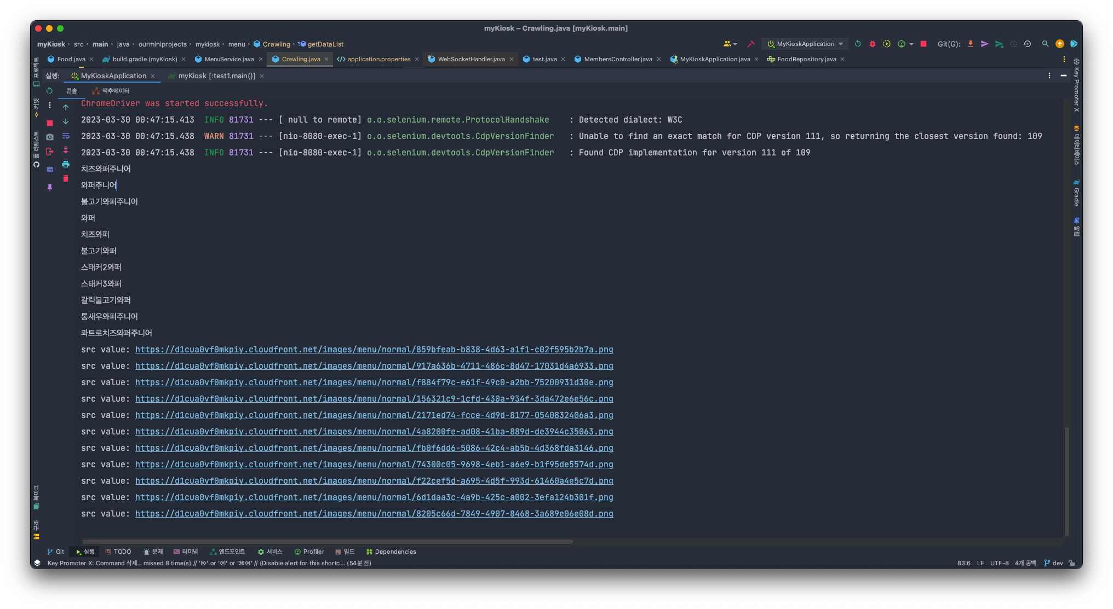Click the Git update project arrow icon
This screenshot has height=609, width=1113.
coord(971,44)
